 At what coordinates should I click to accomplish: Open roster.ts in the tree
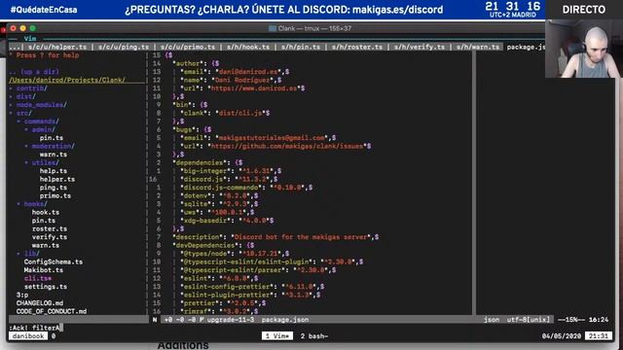point(50,229)
